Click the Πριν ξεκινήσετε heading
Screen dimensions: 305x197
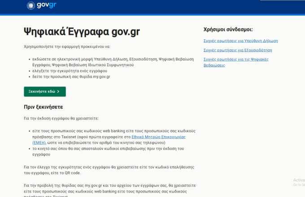pyautogui.click(x=44, y=107)
